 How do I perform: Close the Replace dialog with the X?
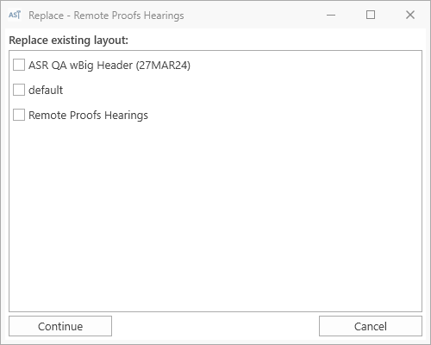[410, 15]
